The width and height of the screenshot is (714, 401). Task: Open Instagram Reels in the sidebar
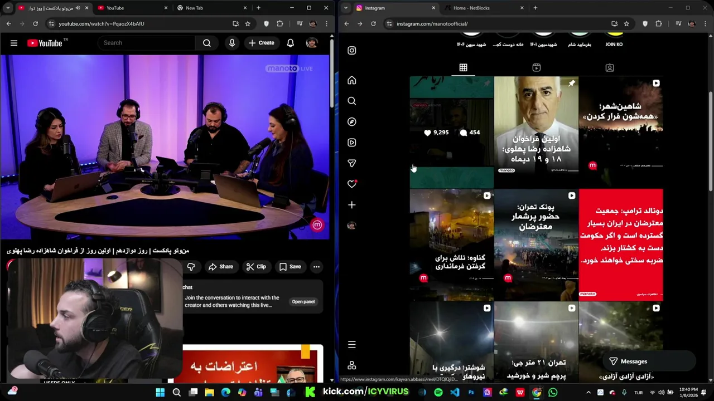click(351, 143)
